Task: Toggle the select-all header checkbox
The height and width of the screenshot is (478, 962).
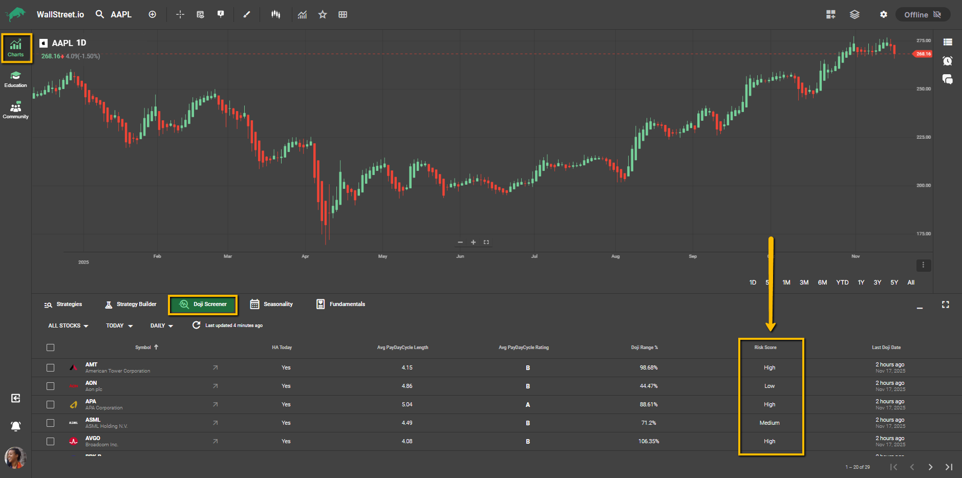Action: [x=50, y=347]
